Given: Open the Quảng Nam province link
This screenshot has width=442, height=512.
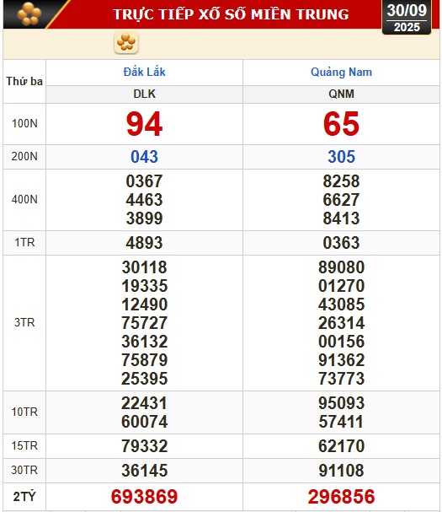Looking at the screenshot, I should coord(341,73).
